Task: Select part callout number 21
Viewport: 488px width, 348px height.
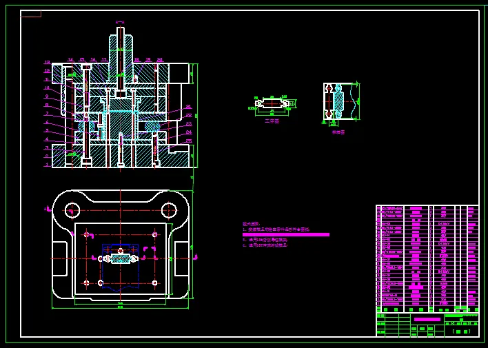Action: click(x=188, y=107)
